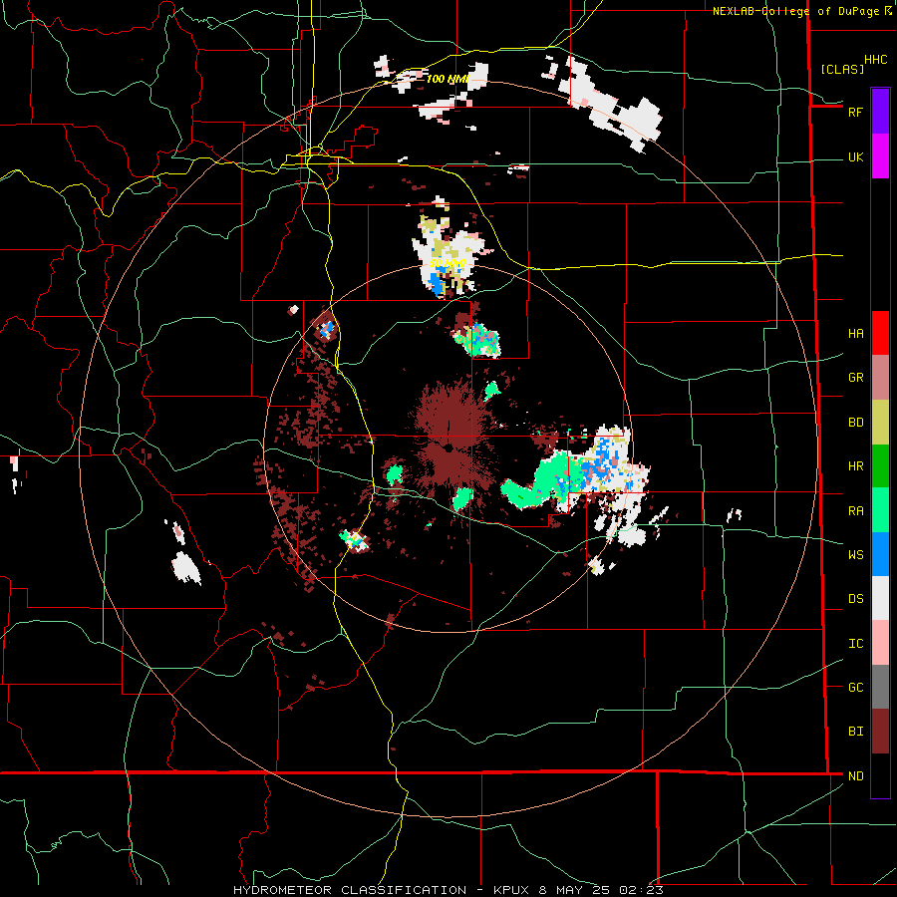Click the RA legend label
Image resolution: width=897 pixels, height=897 pixels.
[x=855, y=511]
